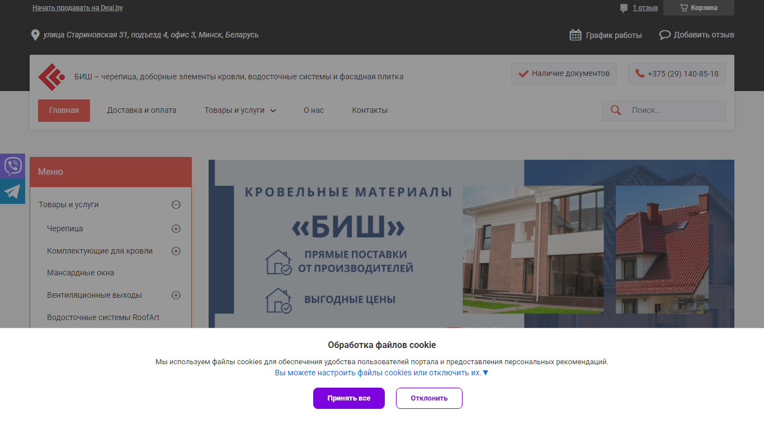
Task: Open the 'О нас' page
Action: [314, 110]
